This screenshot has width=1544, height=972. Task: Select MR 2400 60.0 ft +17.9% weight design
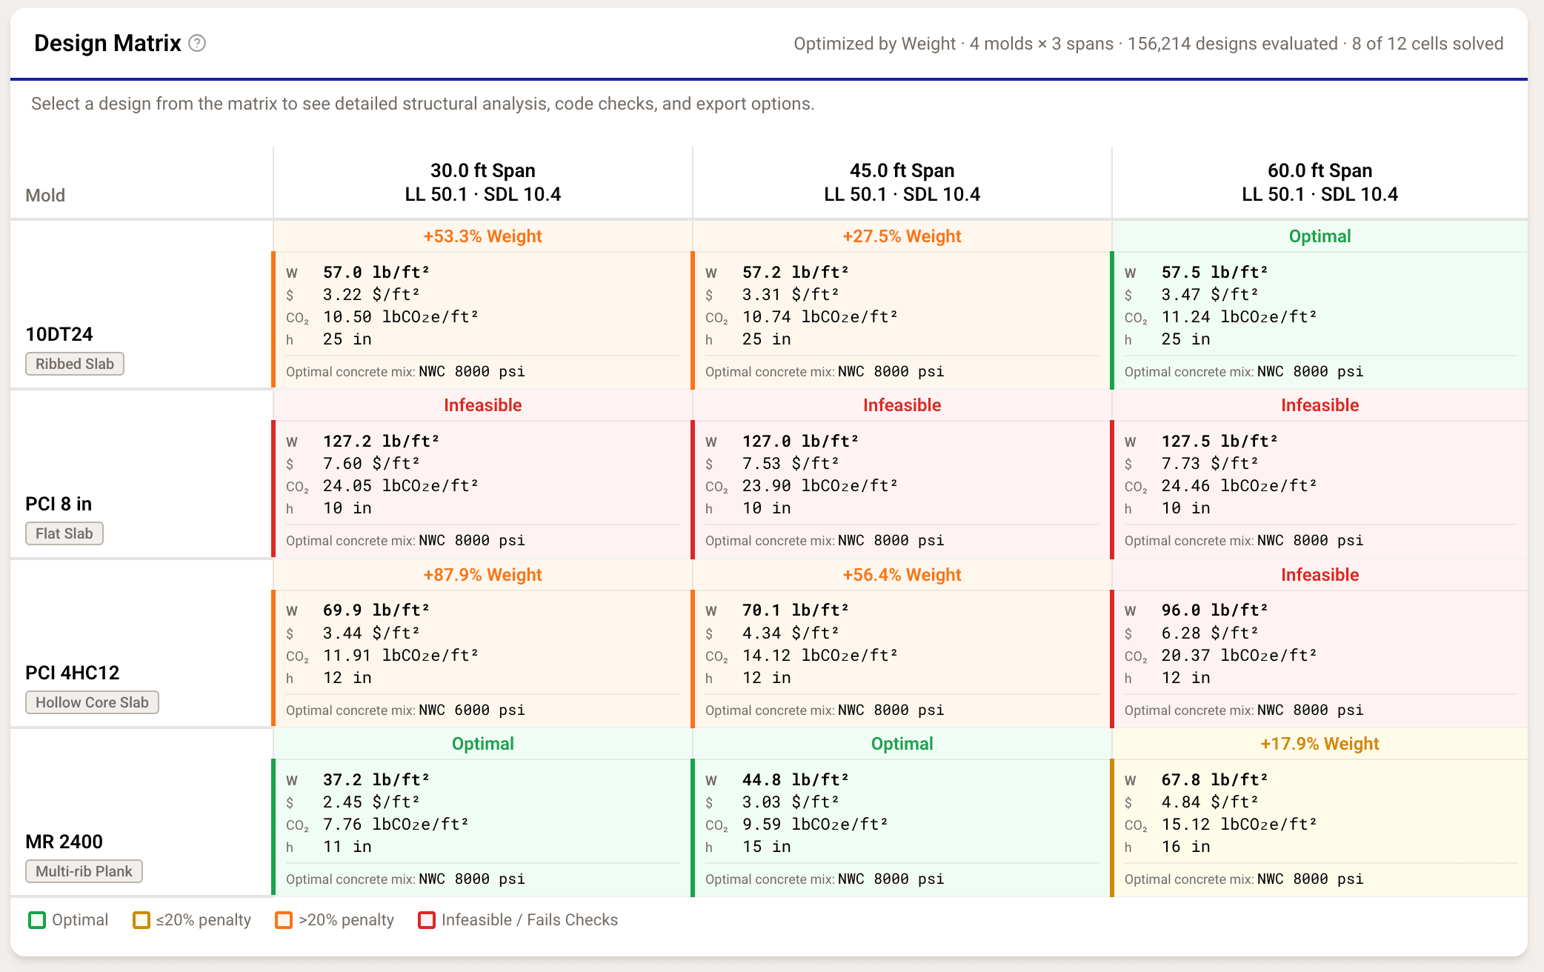1320,813
